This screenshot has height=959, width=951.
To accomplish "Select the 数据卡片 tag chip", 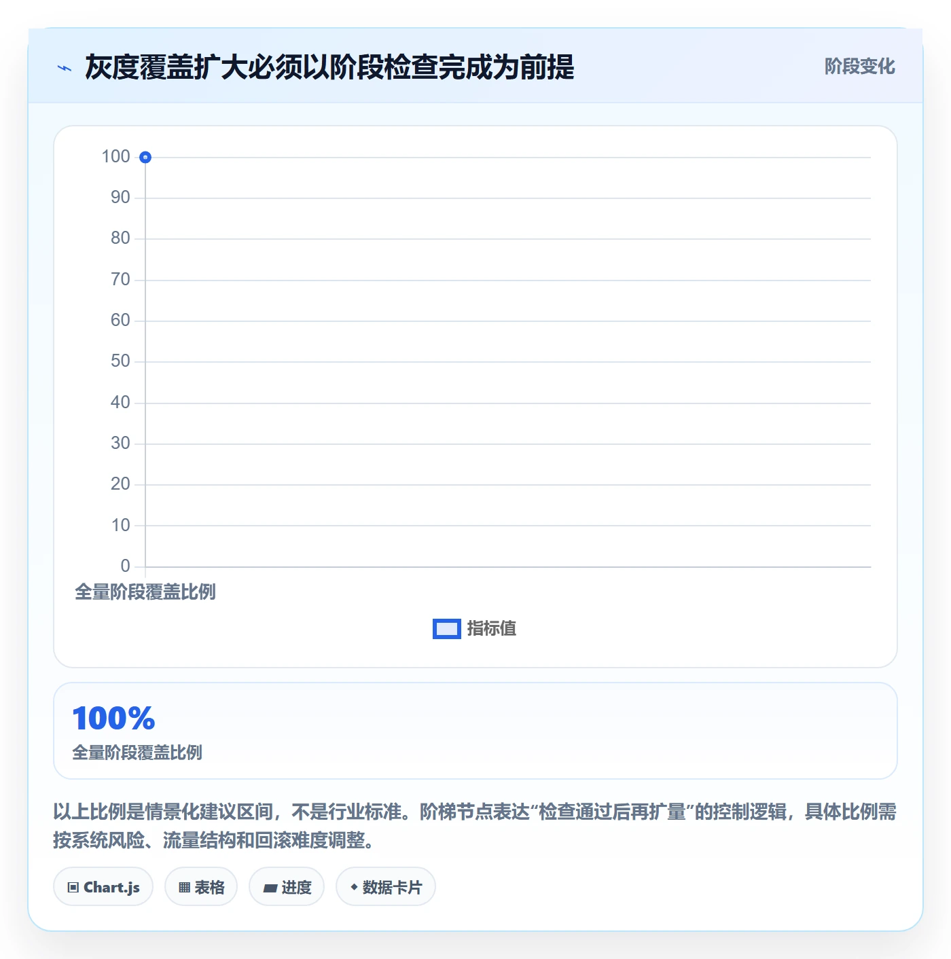I will 386,887.
